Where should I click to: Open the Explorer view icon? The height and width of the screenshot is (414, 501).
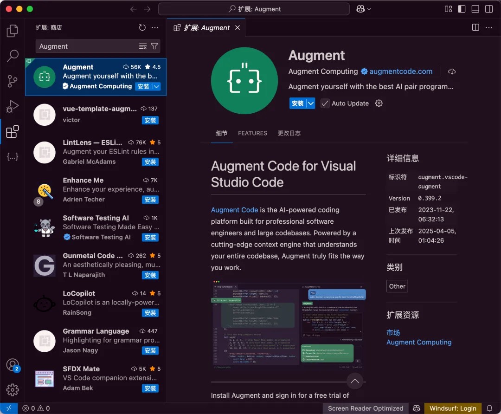pyautogui.click(x=12, y=31)
